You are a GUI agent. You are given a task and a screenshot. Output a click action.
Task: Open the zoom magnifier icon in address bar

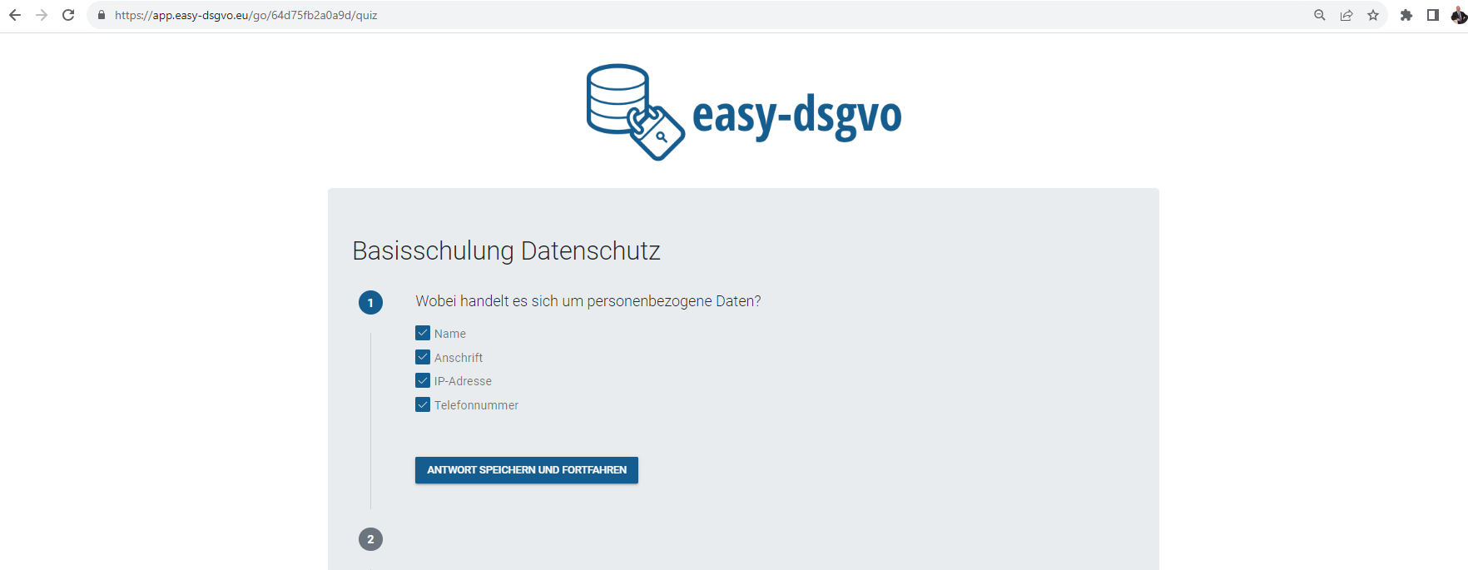[x=1320, y=15]
